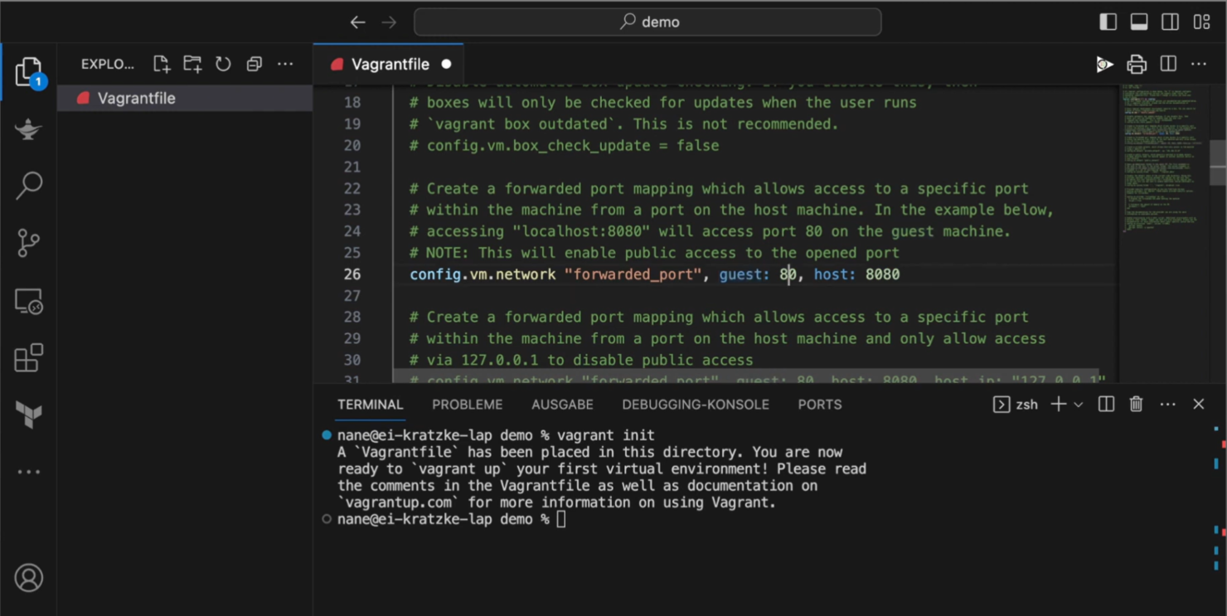The height and width of the screenshot is (616, 1227).
Task: Open more terminal actions with the ellipsis
Action: (x=1168, y=404)
